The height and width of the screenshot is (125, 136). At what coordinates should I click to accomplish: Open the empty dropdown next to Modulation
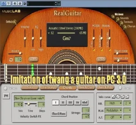tap(127, 110)
